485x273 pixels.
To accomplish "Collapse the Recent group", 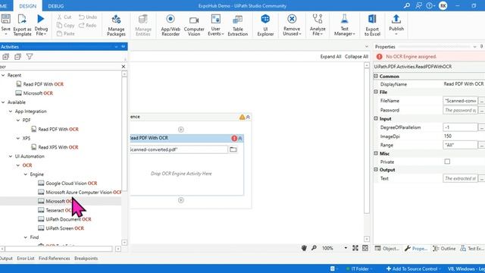I will pyautogui.click(x=3, y=75).
